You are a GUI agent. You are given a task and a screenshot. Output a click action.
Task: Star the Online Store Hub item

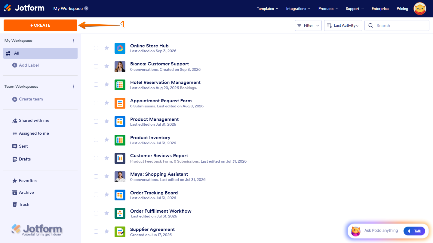coord(107,48)
